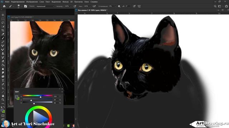Change screen mode button in toolbox
The image size is (229, 128).
point(3,119)
